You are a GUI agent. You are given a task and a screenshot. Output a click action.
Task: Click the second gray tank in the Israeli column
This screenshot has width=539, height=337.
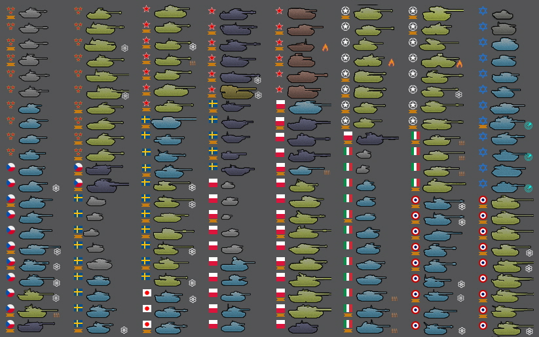[504, 29]
